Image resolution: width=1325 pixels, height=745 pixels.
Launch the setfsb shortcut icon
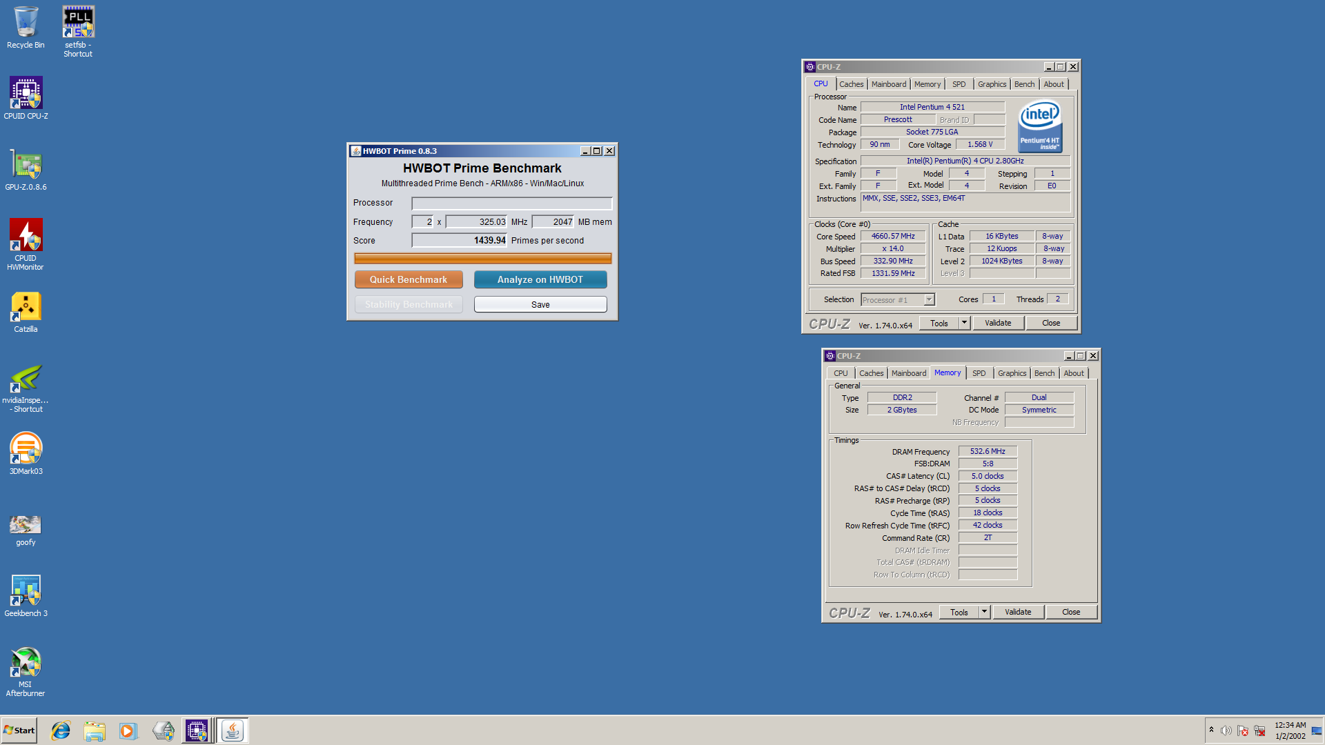[x=78, y=31]
